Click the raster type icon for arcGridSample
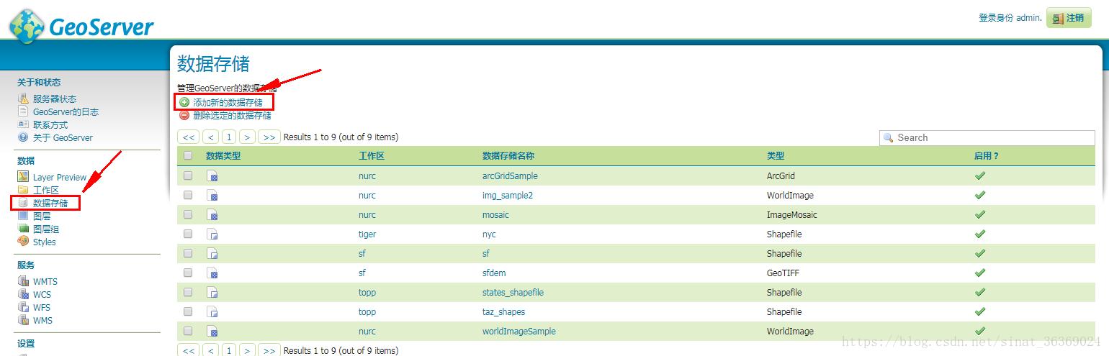This screenshot has width=1109, height=356. 212,175
